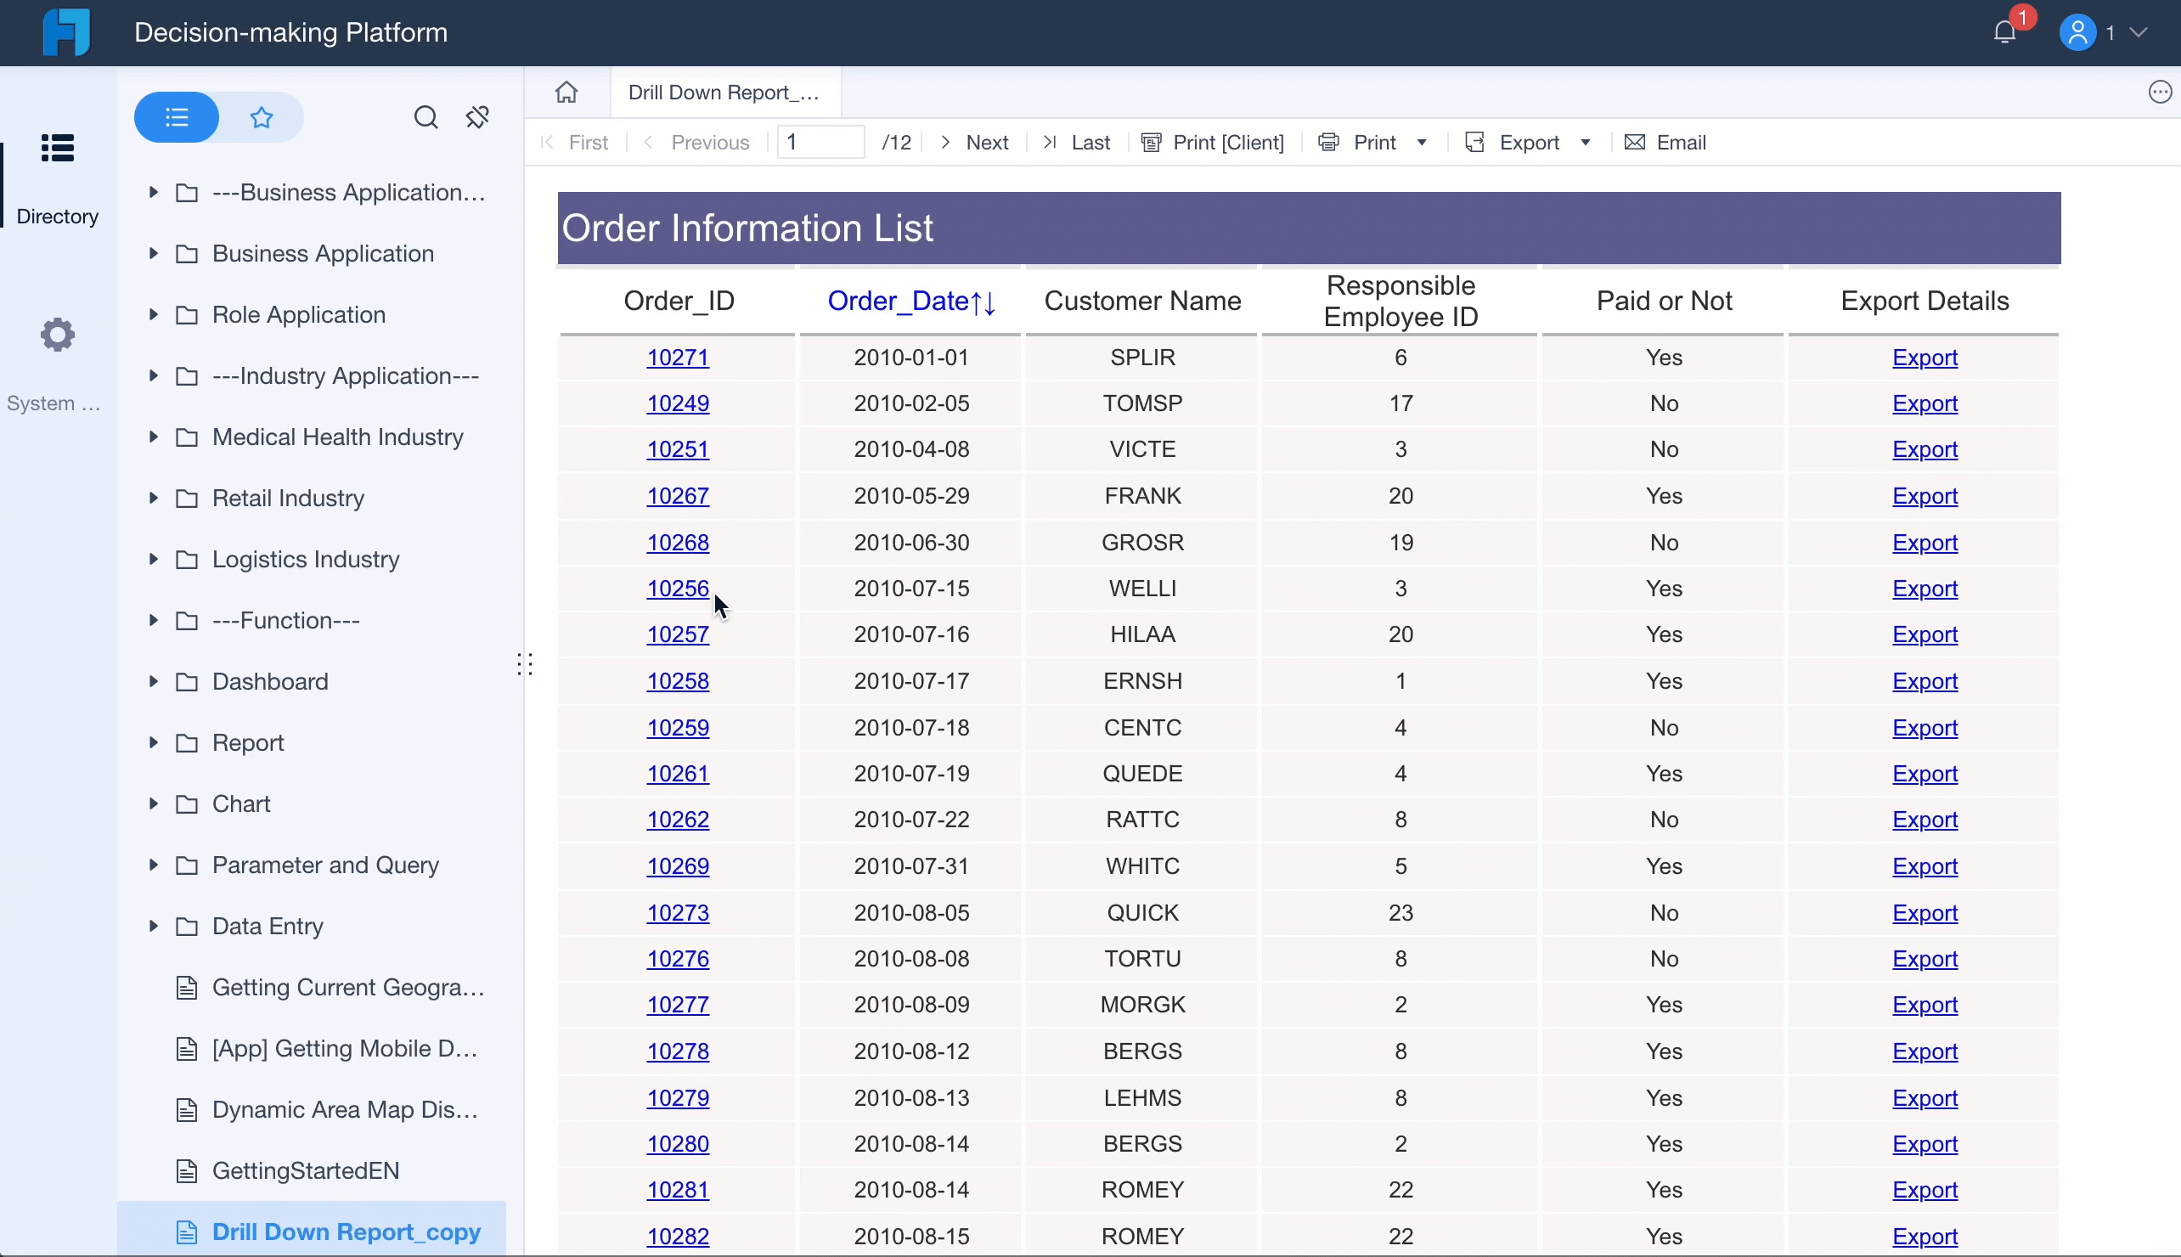The height and width of the screenshot is (1257, 2181).
Task: Click Print [Client] button
Action: 1213,143
